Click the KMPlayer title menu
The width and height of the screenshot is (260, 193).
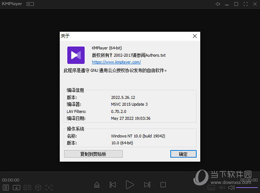click(12, 4)
